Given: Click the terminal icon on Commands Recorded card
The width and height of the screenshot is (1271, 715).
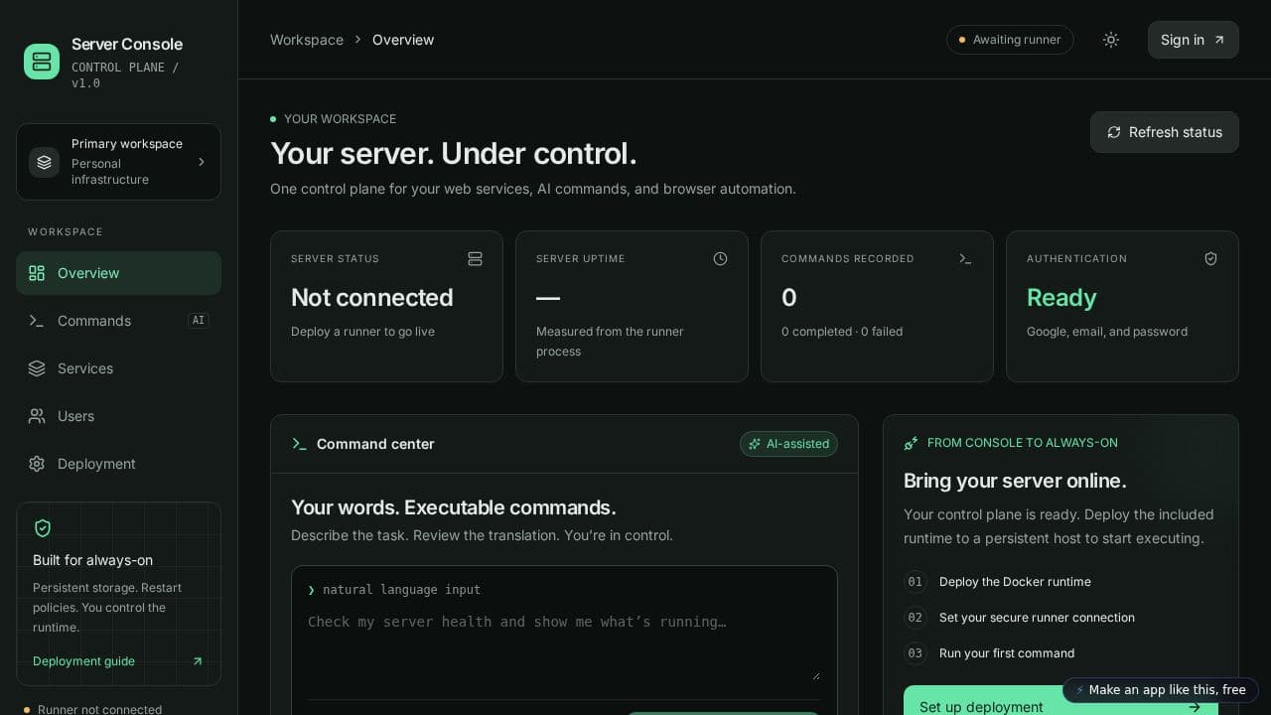Looking at the screenshot, I should (965, 258).
